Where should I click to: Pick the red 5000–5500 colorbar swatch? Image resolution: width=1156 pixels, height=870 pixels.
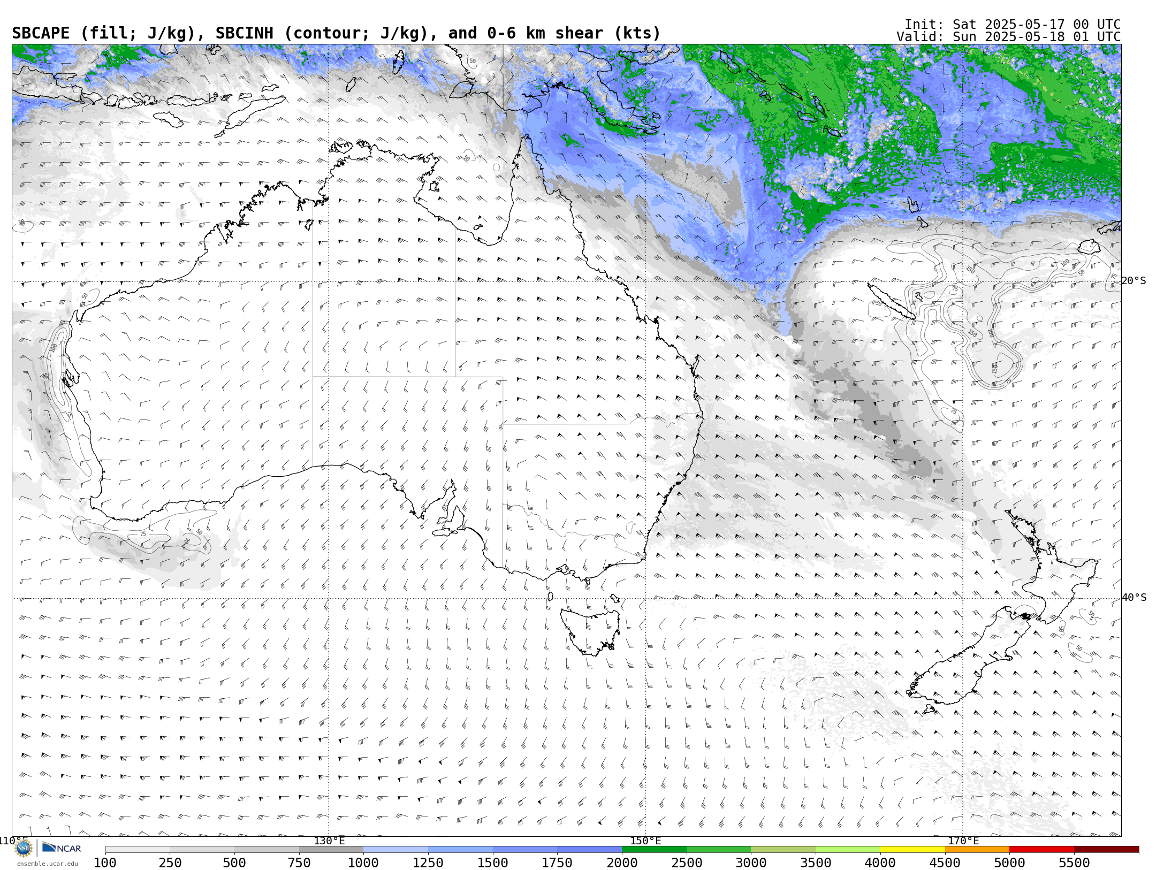click(1041, 850)
